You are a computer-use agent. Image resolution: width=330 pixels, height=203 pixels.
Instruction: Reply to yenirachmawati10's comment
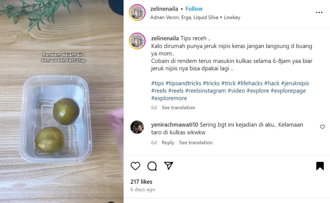click(x=168, y=142)
